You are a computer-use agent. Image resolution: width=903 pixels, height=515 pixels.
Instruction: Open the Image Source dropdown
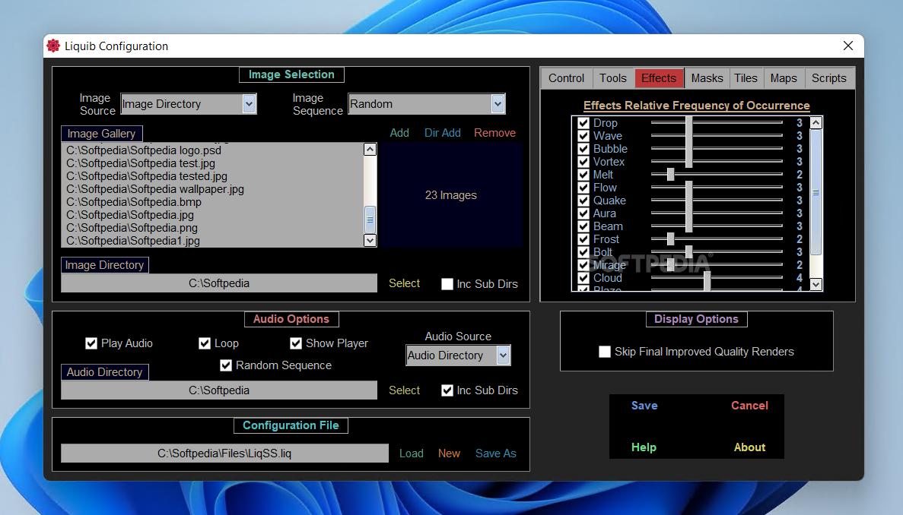click(x=249, y=104)
